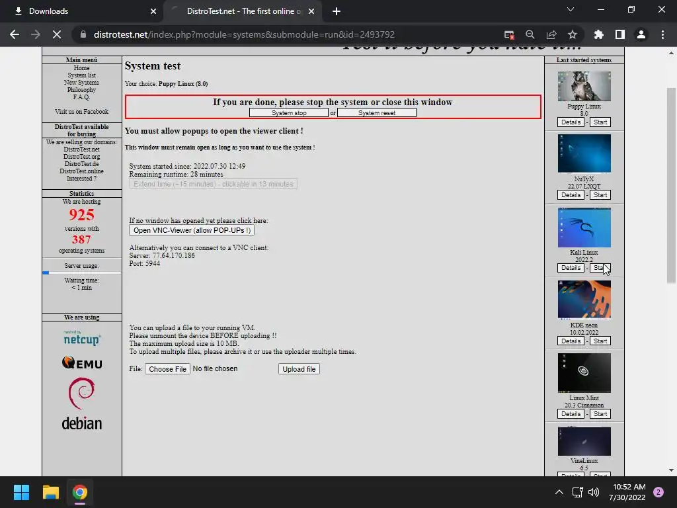
Task: Click the Chrome taskbar icon
Action: pos(80,492)
